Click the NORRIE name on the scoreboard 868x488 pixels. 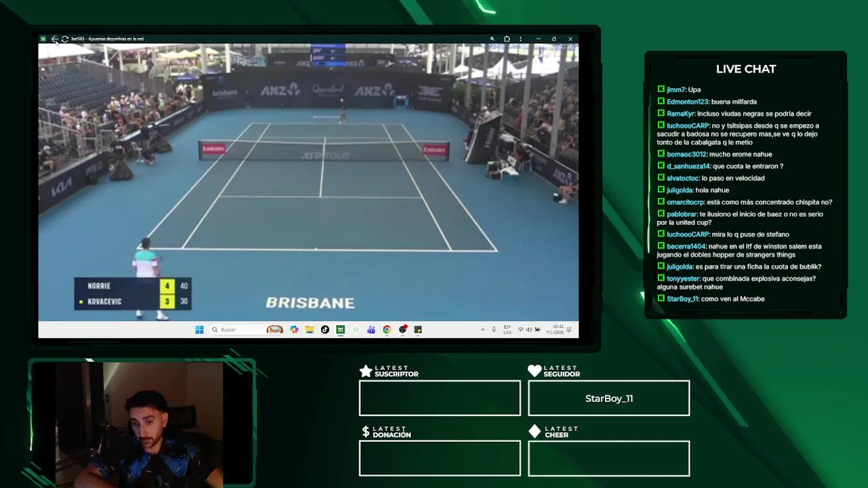click(x=99, y=286)
